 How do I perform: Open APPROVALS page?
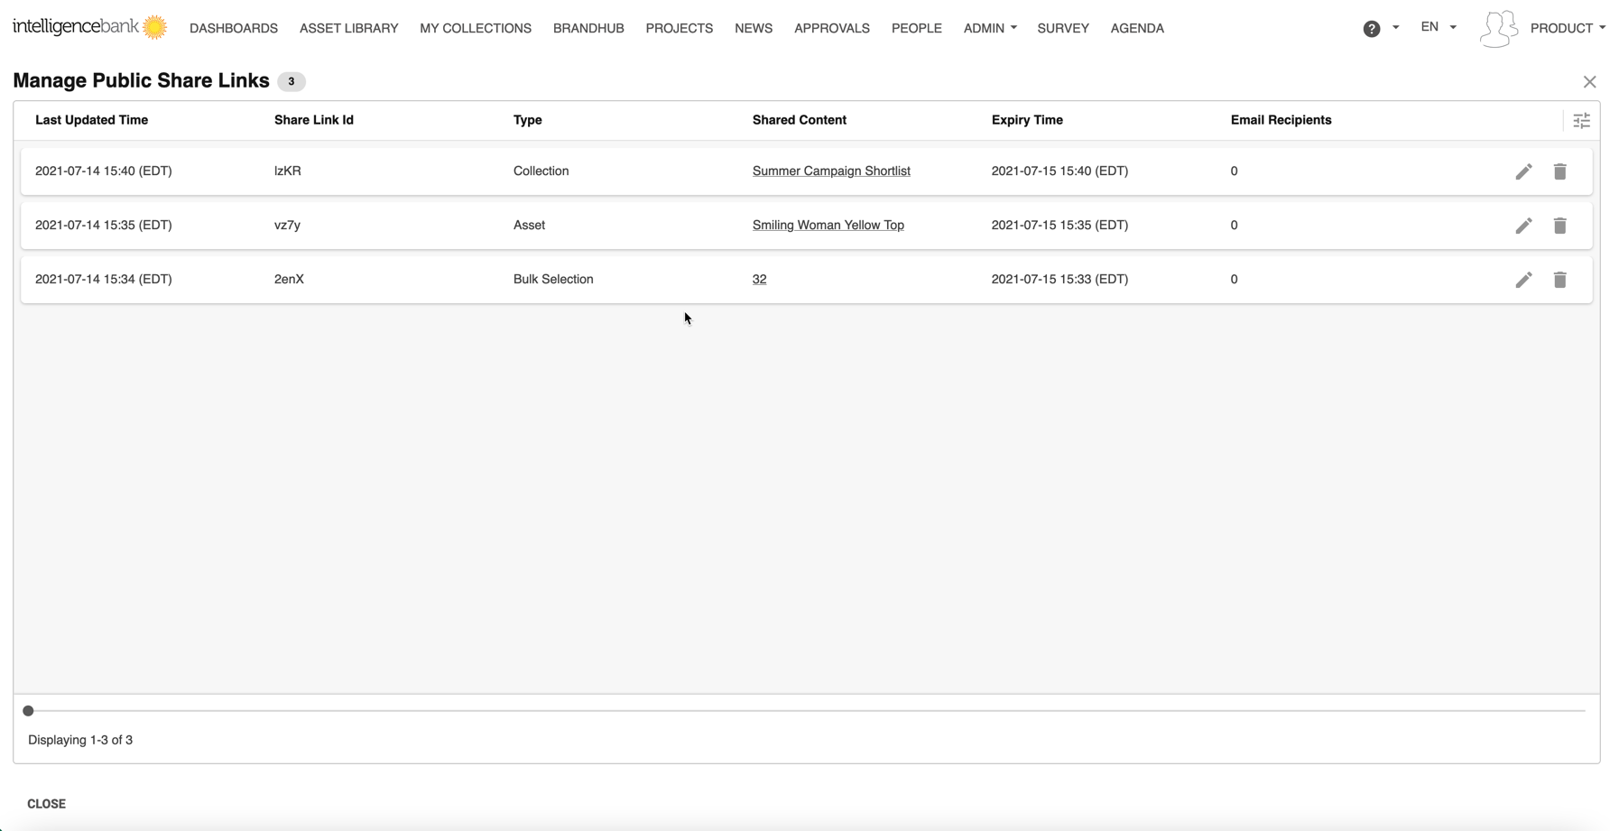[832, 28]
